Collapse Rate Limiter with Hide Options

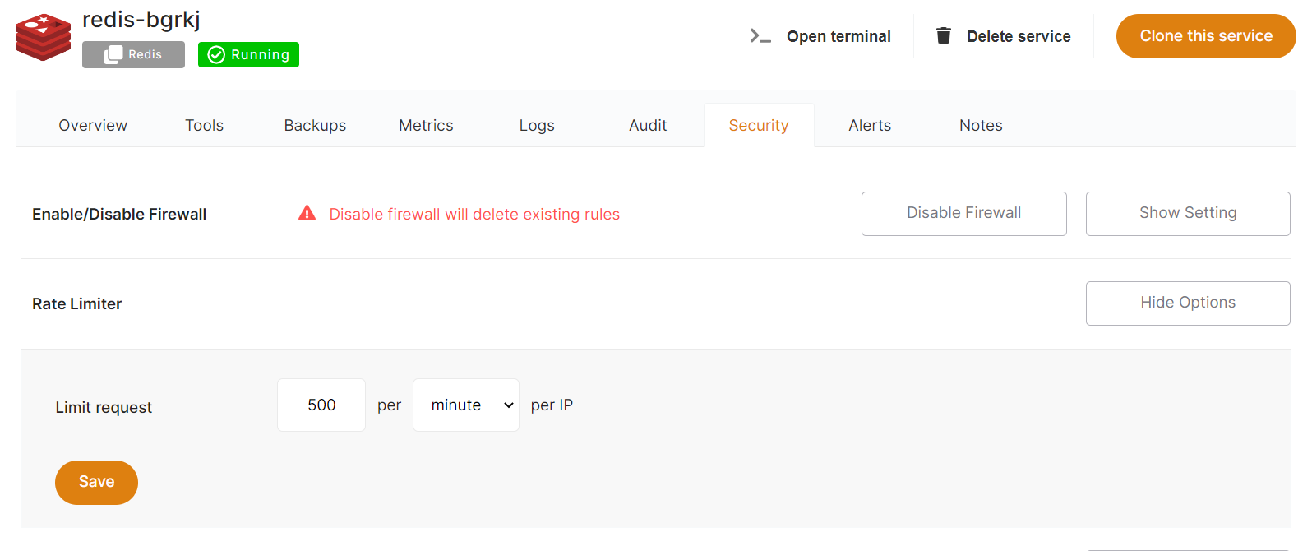[x=1187, y=303]
